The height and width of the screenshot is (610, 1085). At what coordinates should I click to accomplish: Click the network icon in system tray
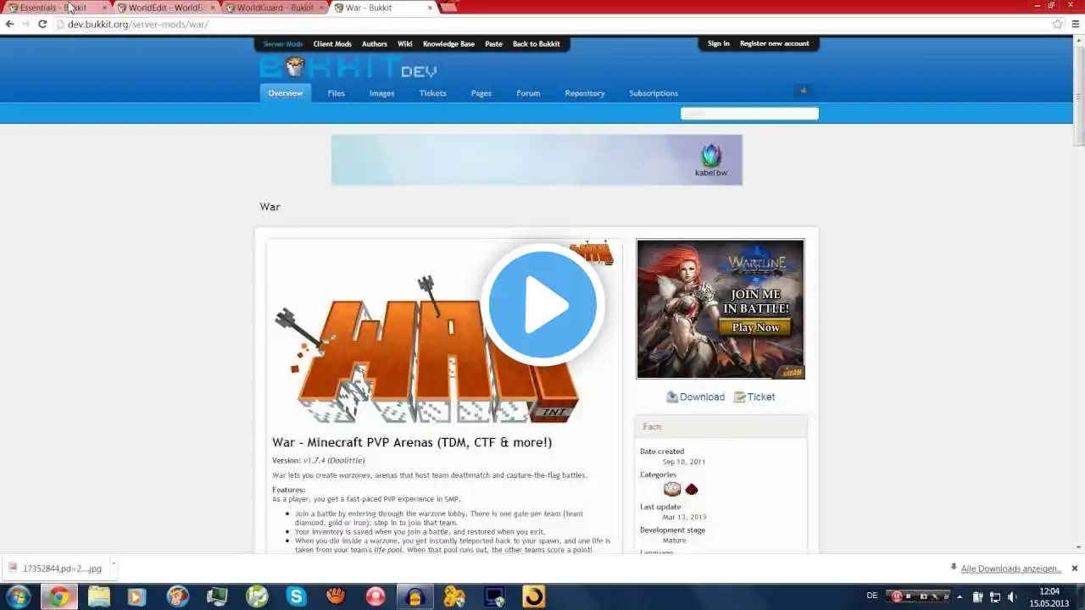[993, 596]
